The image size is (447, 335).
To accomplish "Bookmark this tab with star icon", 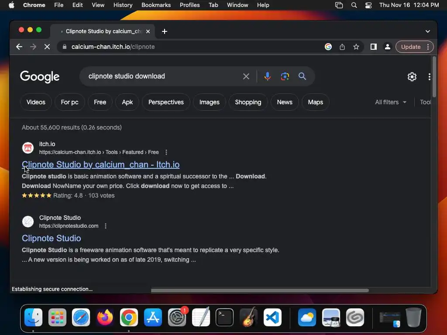I will click(356, 47).
